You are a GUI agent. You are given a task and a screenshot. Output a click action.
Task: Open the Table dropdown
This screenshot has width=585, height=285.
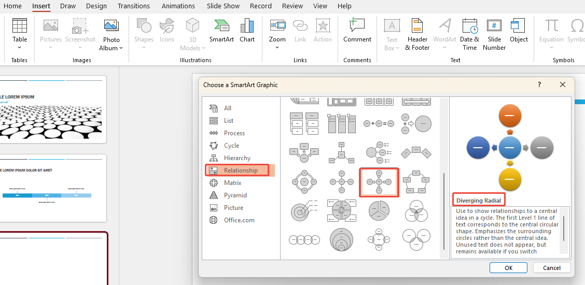19,47
